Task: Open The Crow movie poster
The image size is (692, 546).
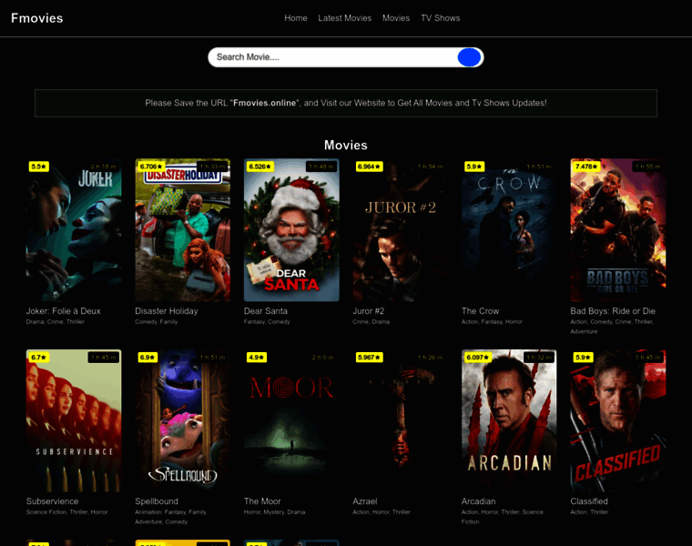Action: pos(509,230)
